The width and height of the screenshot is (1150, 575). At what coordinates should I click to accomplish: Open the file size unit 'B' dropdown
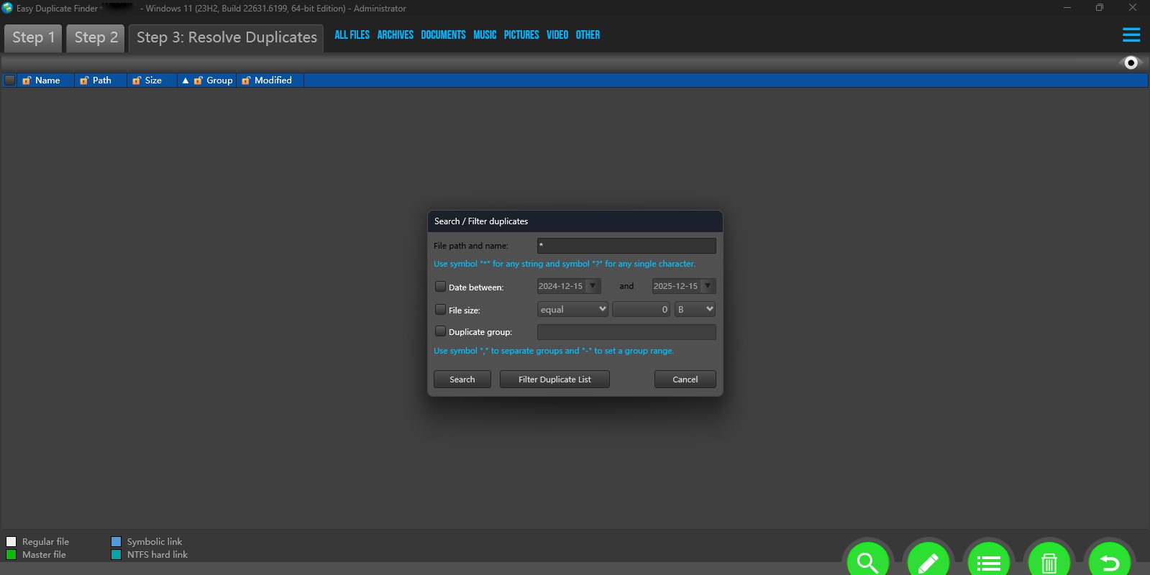point(695,309)
